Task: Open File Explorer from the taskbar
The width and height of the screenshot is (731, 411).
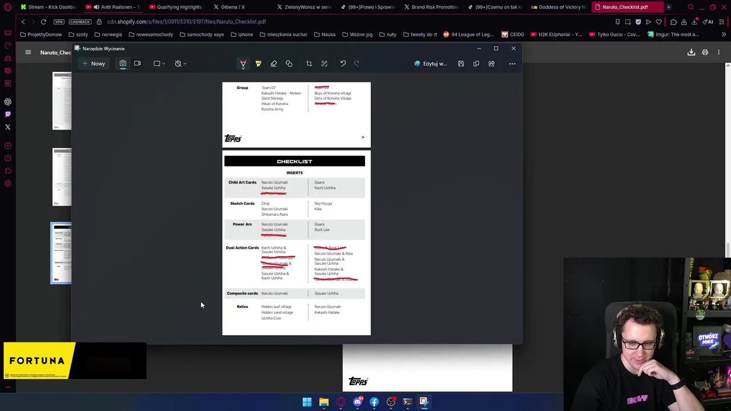Action: 324,402
